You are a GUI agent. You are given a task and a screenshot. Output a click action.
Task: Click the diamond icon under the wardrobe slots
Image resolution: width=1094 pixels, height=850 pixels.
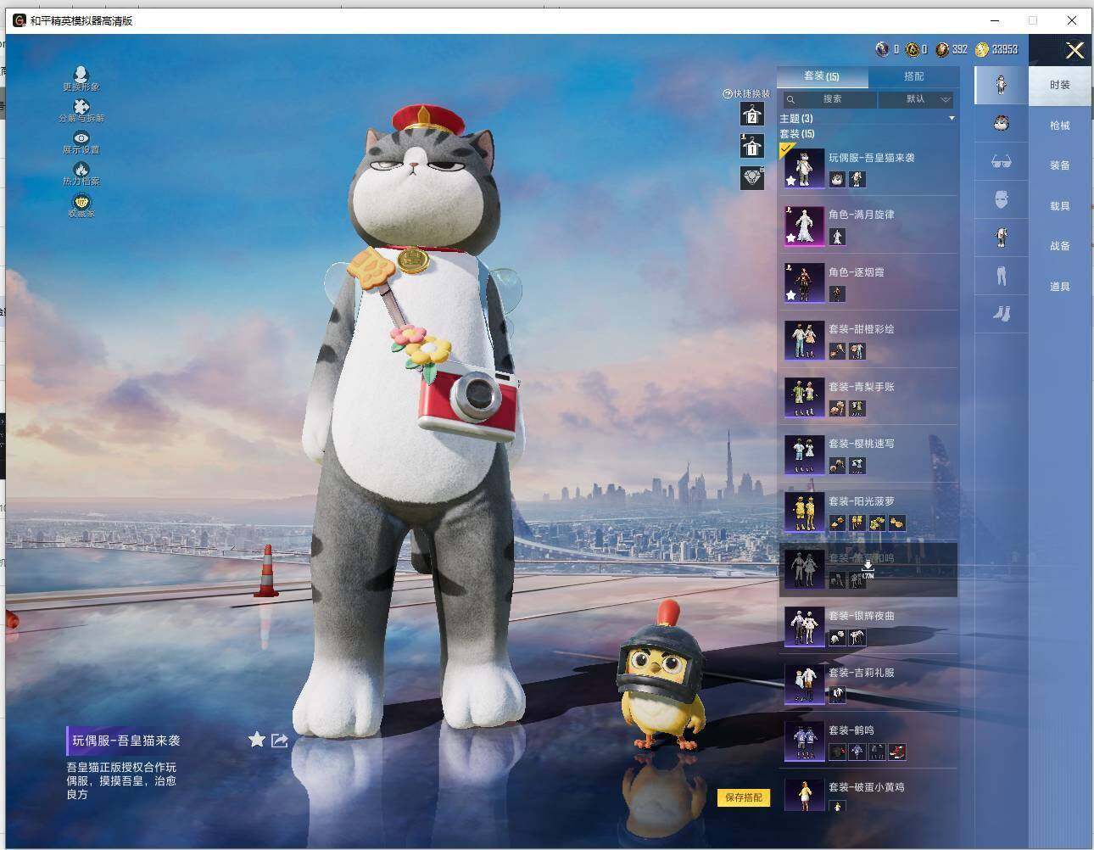(752, 178)
